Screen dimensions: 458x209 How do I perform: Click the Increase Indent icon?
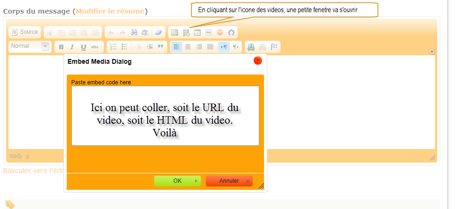[149, 47]
